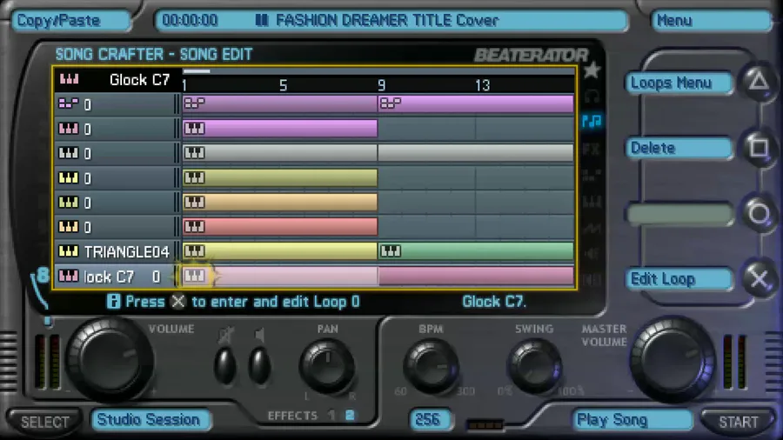This screenshot has width=783, height=440.
Task: Select the keyboard icon on the olive loop
Action: click(194, 177)
